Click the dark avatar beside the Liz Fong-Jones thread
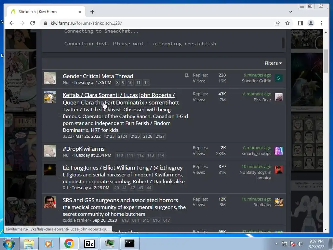The width and height of the screenshot is (333, 250). coord(50,169)
